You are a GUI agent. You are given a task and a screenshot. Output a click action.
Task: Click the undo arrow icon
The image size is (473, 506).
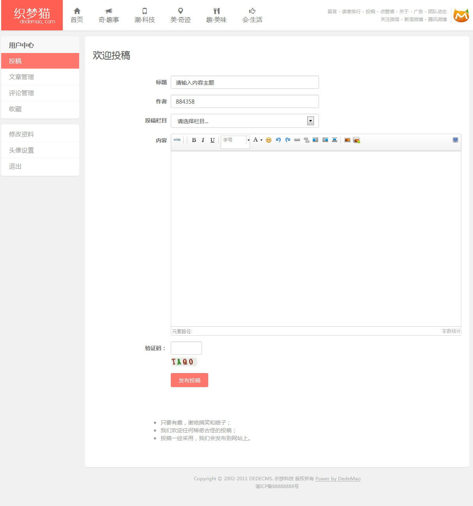click(278, 140)
